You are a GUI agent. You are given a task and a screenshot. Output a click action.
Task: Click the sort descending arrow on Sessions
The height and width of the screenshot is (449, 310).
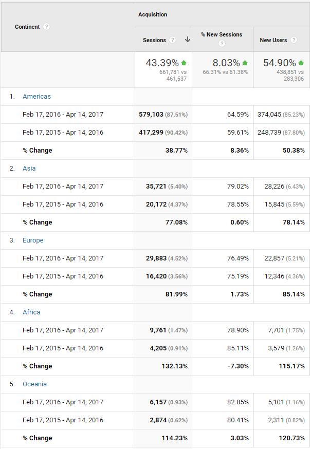pyautogui.click(x=187, y=40)
